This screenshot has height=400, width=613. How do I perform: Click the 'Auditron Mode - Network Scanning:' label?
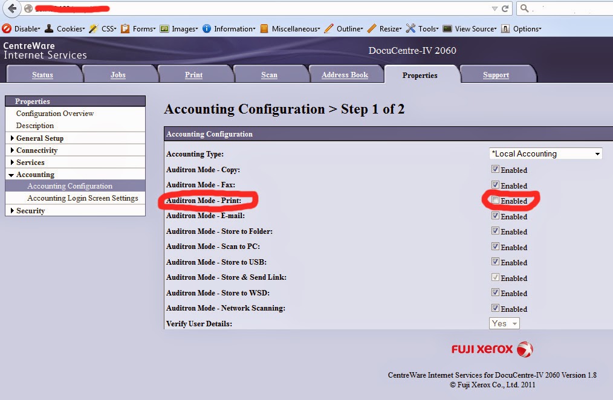click(x=225, y=308)
